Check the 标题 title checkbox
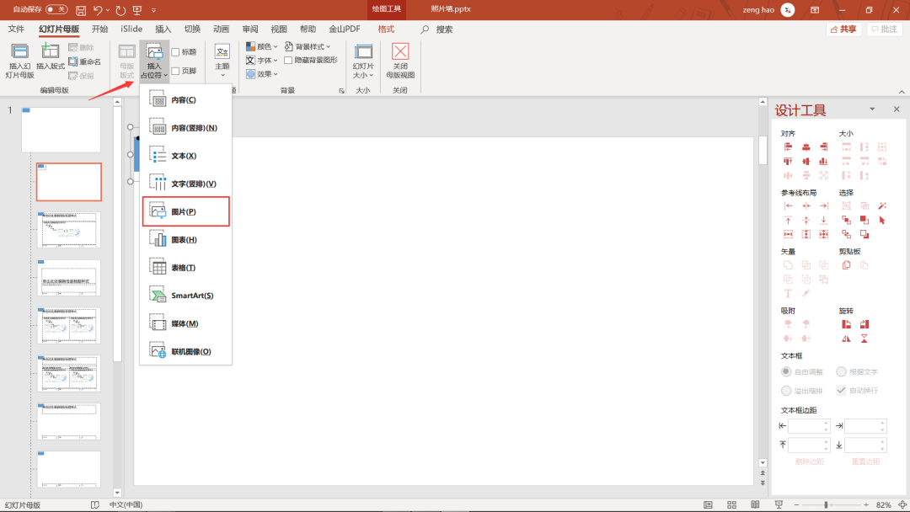The height and width of the screenshot is (512, 910). [x=175, y=52]
